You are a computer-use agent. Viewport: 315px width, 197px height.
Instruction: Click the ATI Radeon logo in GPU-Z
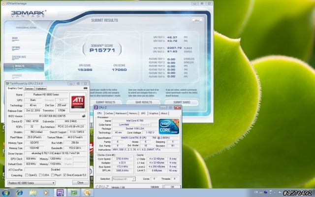pos(78,102)
